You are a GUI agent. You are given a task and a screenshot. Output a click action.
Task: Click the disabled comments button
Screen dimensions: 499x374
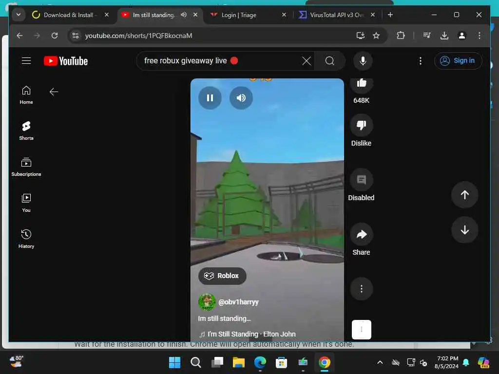tap(361, 180)
